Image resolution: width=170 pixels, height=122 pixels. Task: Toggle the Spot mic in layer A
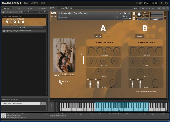pyautogui.click(x=88, y=79)
